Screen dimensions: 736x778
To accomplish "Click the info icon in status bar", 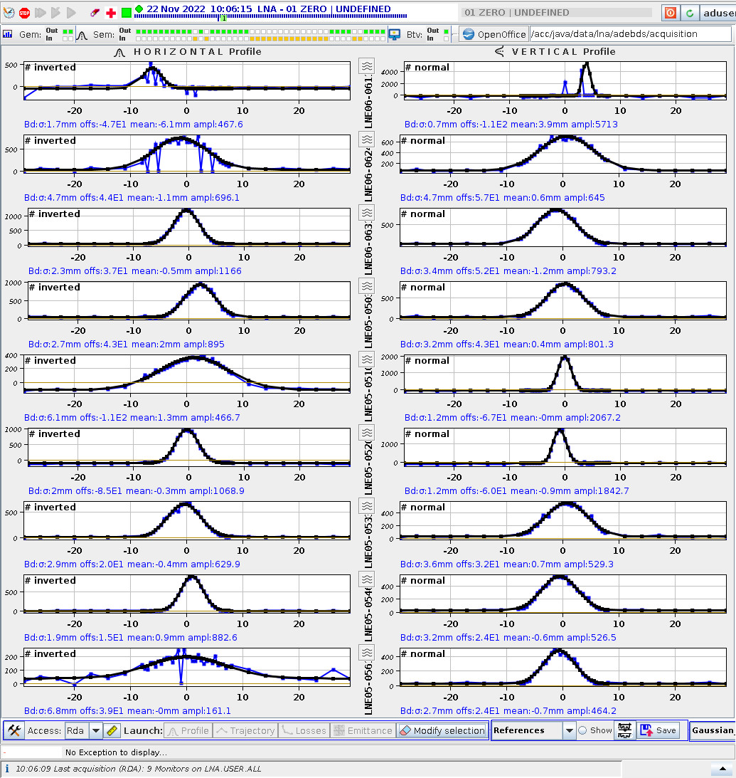I will pyautogui.click(x=6, y=769).
